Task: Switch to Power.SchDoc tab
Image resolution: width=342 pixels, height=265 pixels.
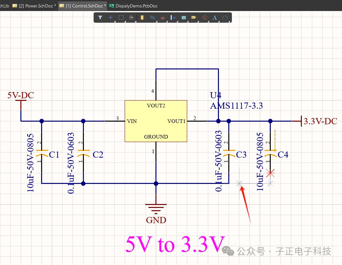Action: tap(34, 6)
